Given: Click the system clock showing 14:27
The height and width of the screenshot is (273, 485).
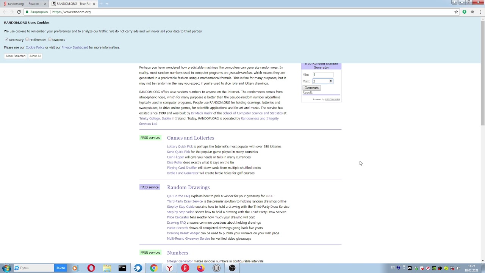Looking at the screenshot, I should tap(471, 266).
